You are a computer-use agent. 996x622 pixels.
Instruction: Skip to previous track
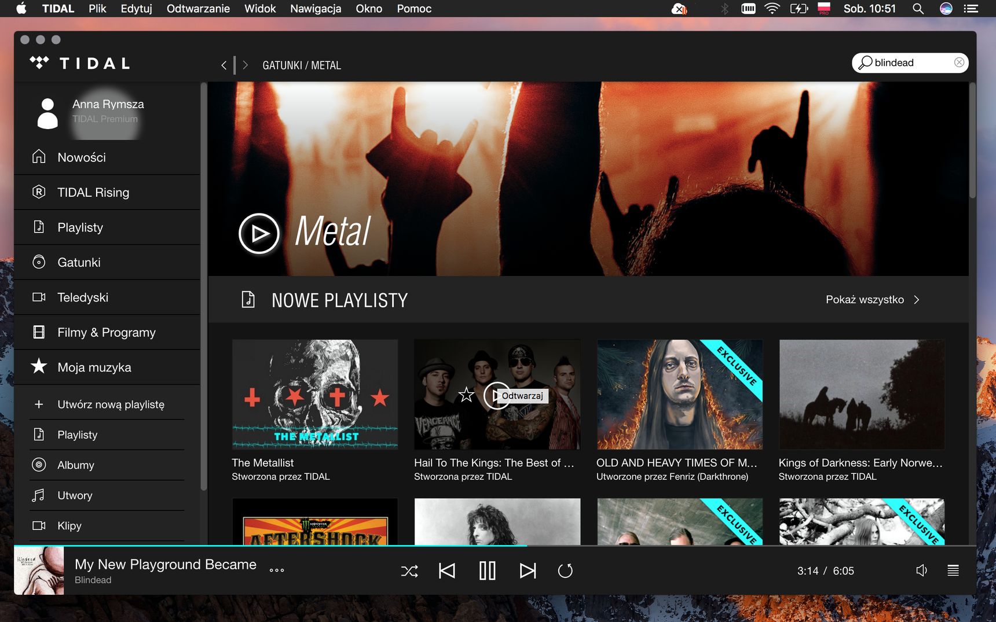pos(447,571)
